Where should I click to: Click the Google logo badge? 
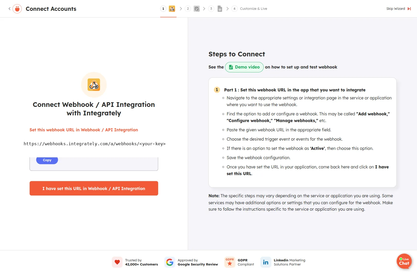pyautogui.click(x=170, y=262)
